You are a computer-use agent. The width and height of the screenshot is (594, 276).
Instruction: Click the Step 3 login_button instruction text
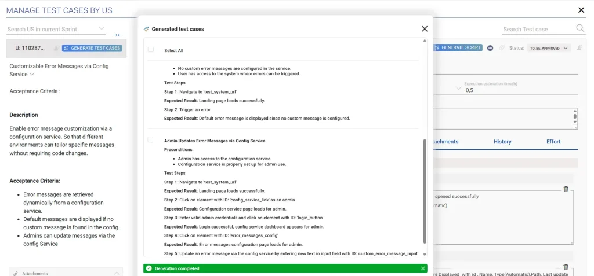pos(244,218)
